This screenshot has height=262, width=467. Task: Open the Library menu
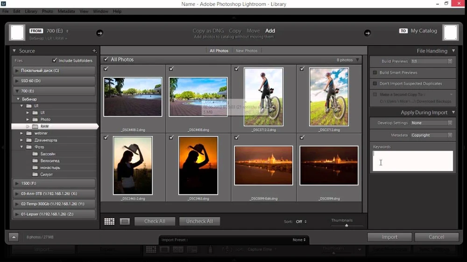point(31,11)
